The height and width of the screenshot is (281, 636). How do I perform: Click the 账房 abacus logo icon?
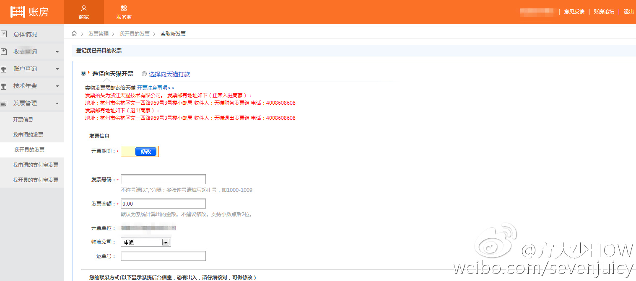coord(17,12)
